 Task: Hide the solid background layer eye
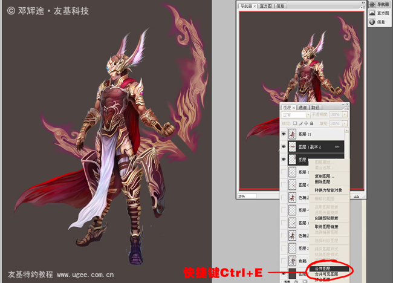click(284, 273)
